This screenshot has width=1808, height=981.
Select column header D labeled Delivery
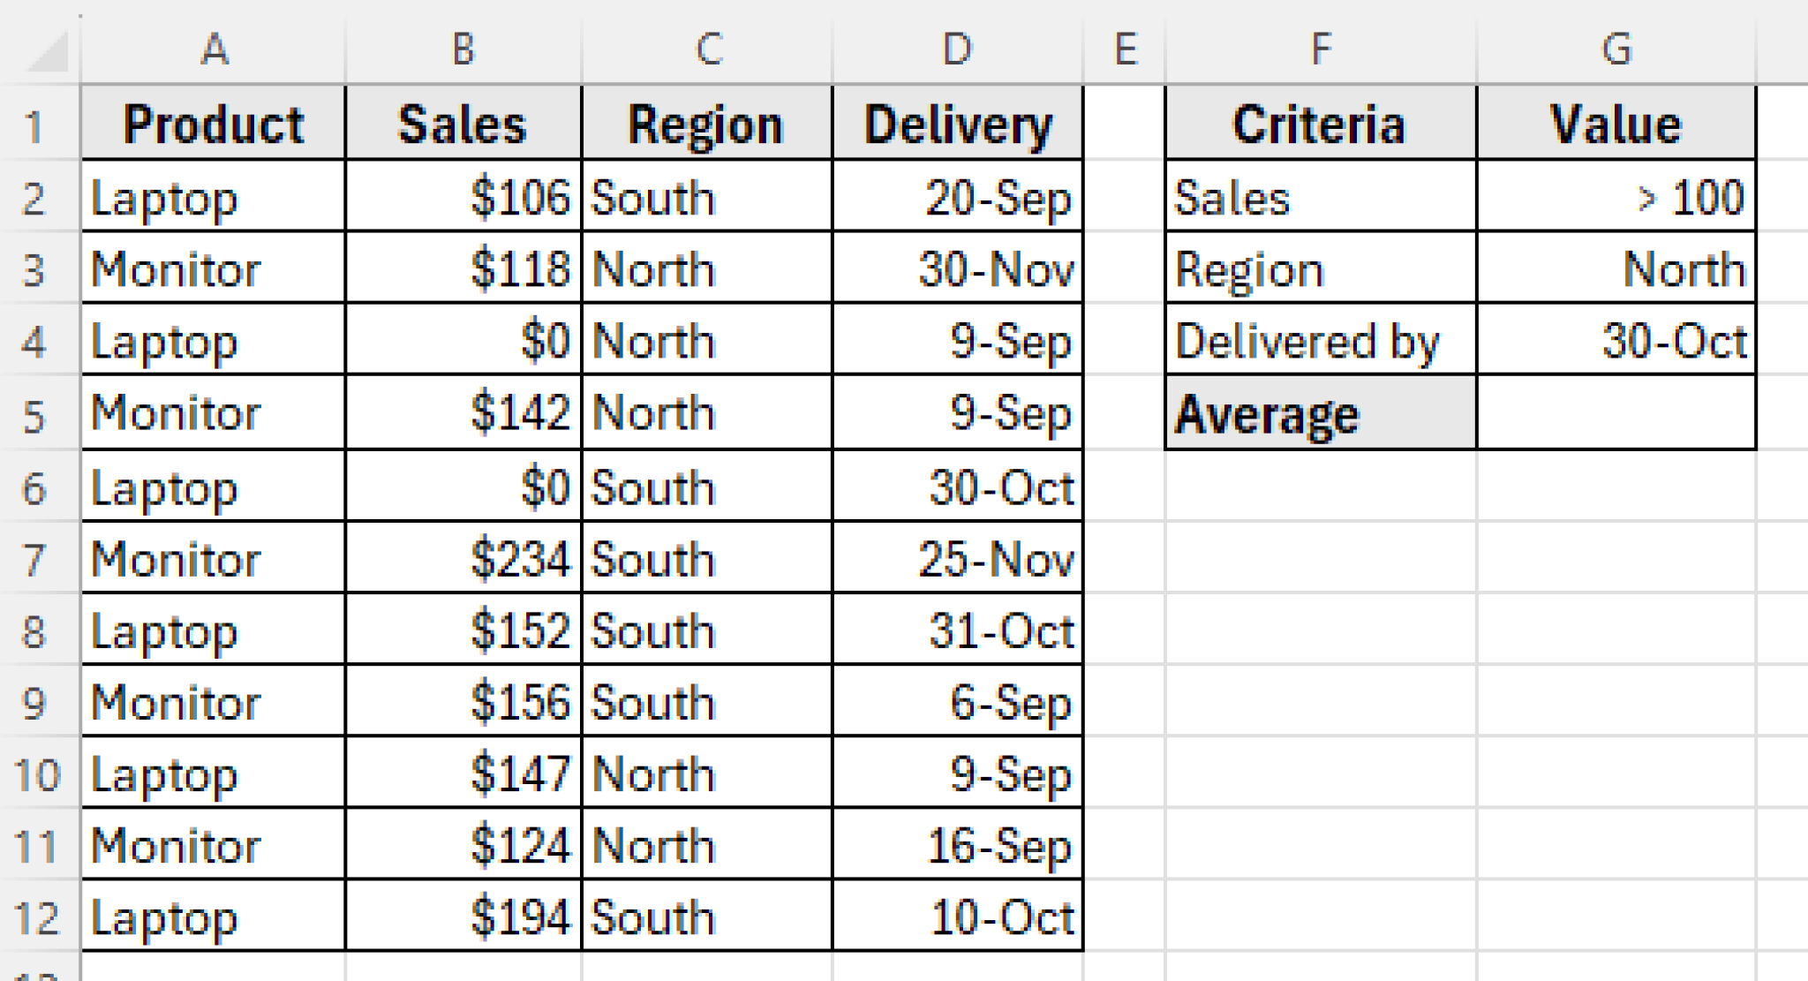point(958,49)
